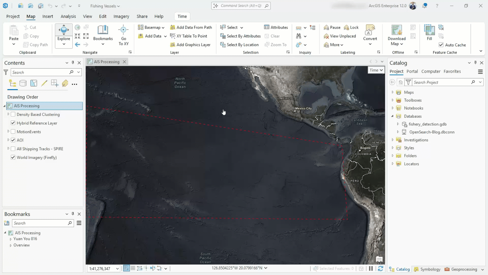
Task: Open the Go To XY tool
Action: coord(123,35)
